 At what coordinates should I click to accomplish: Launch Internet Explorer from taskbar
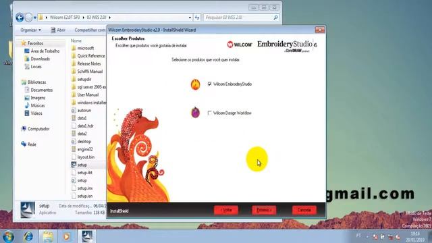[28, 236]
